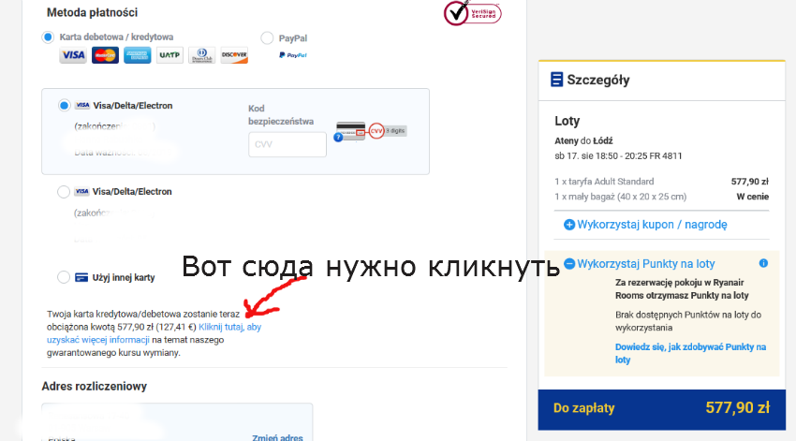The image size is (796, 441).
Task: Click the Metoda płatności heading
Action: [93, 13]
